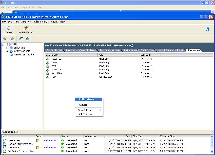The height and width of the screenshot is (155, 215).
Task: Sort by User/Group column header
Action: [x=71, y=55]
